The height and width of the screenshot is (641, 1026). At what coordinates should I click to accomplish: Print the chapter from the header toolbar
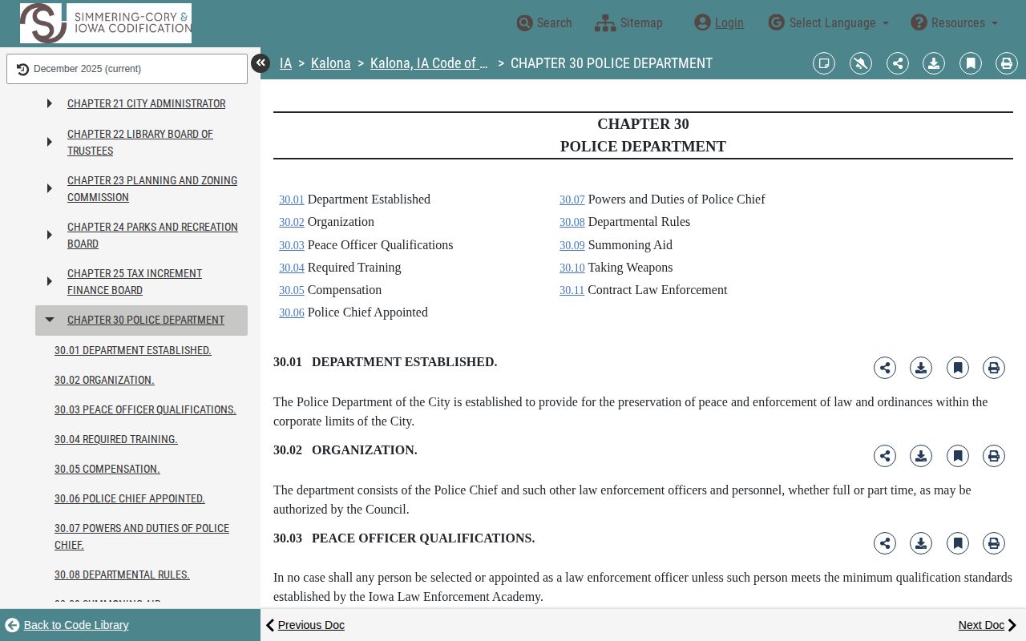tap(1007, 63)
